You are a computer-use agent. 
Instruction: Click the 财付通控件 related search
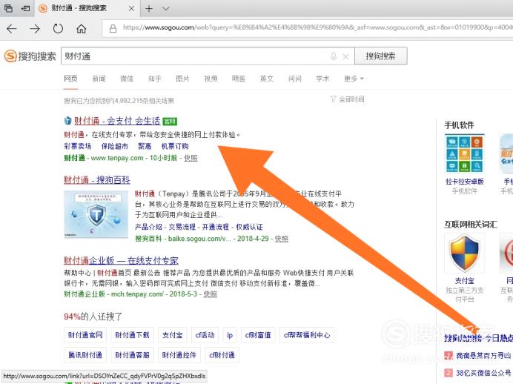pyautogui.click(x=179, y=355)
